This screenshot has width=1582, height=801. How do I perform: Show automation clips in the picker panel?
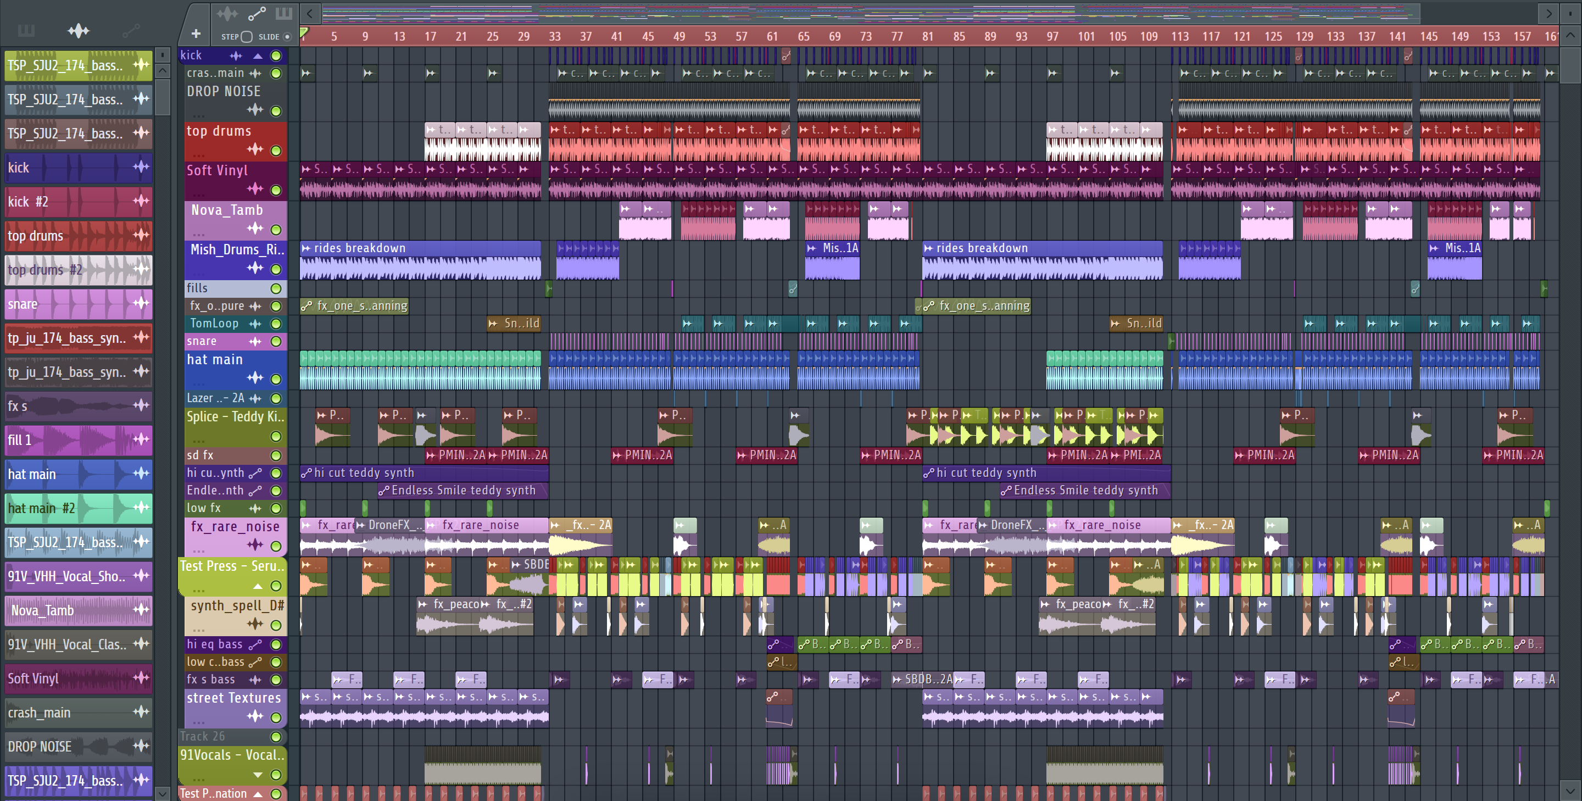131,31
